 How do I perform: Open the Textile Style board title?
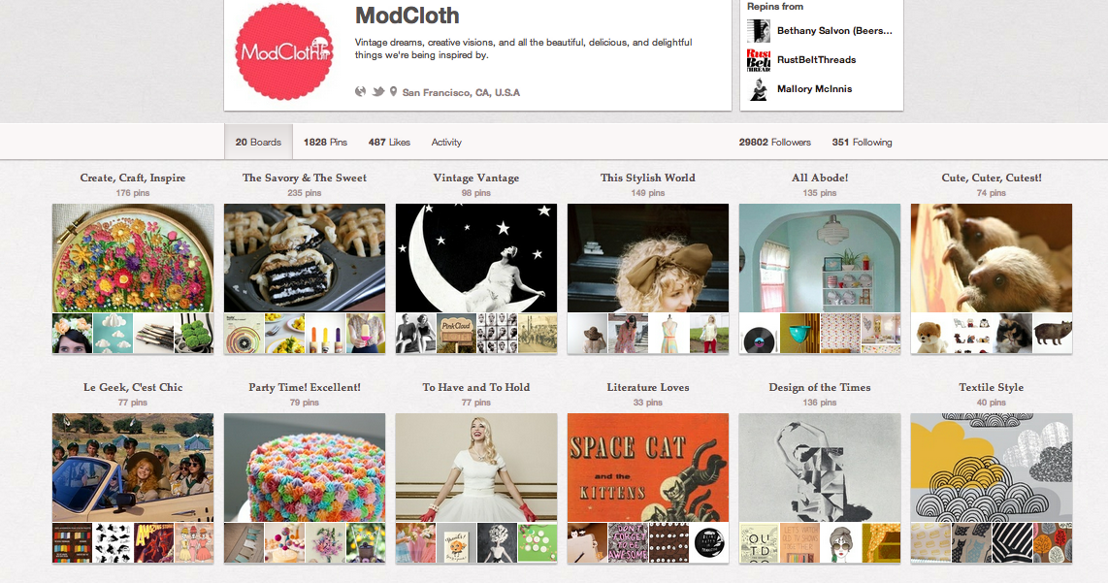(991, 387)
